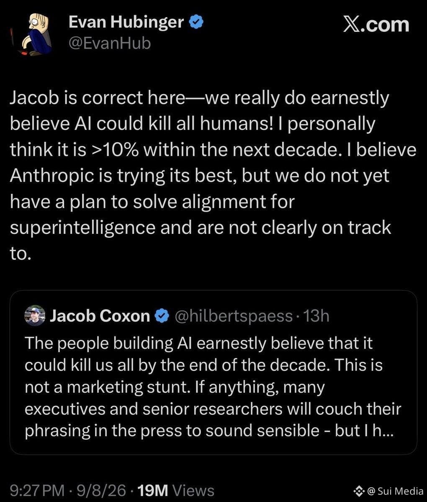Screen dimensions: 427x502
Task: Click the Sui Media watermark icon
Action: coord(358,491)
